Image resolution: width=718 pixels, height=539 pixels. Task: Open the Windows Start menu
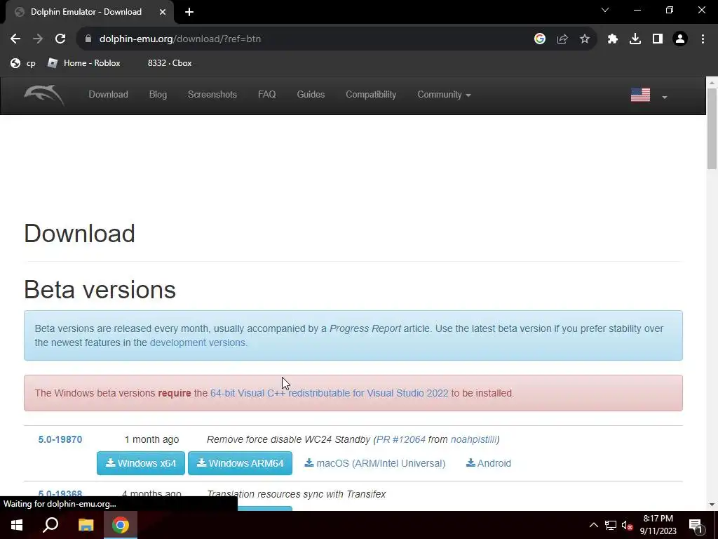pos(17,525)
